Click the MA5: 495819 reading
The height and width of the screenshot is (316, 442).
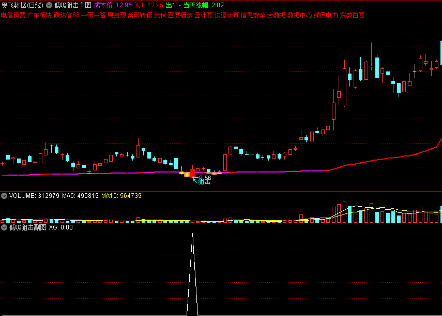(x=80, y=196)
